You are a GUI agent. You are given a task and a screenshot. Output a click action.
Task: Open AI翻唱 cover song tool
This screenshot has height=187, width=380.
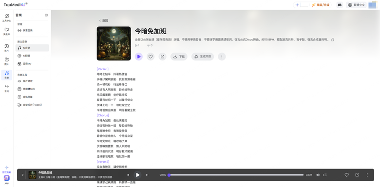[32, 56]
